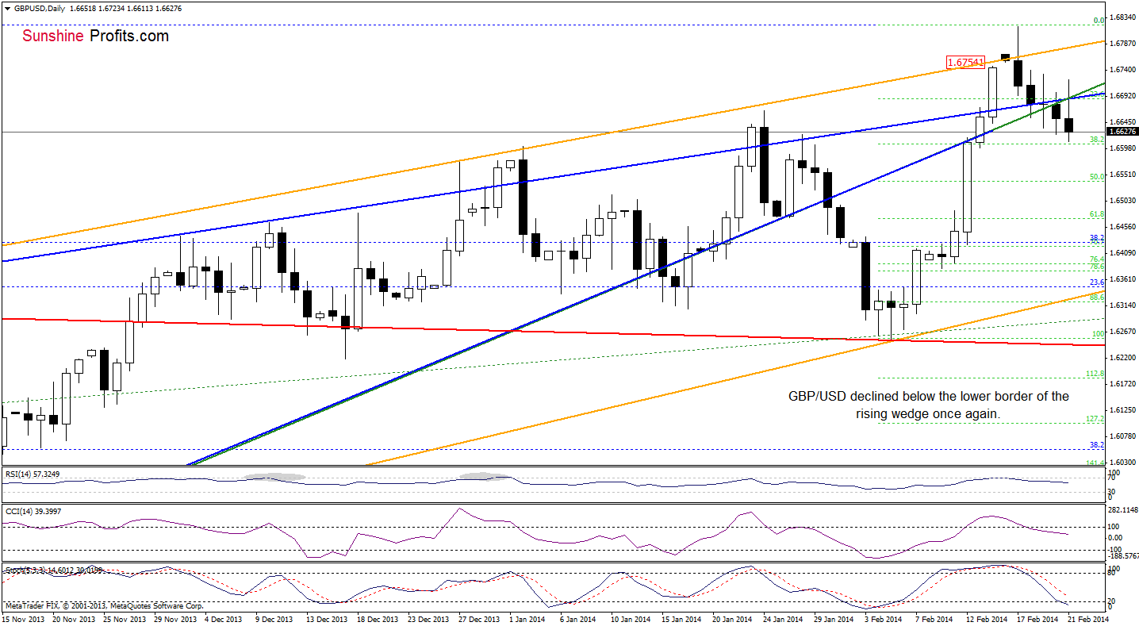Click the 1.67400 price axis label
The image size is (1139, 626).
click(1124, 70)
